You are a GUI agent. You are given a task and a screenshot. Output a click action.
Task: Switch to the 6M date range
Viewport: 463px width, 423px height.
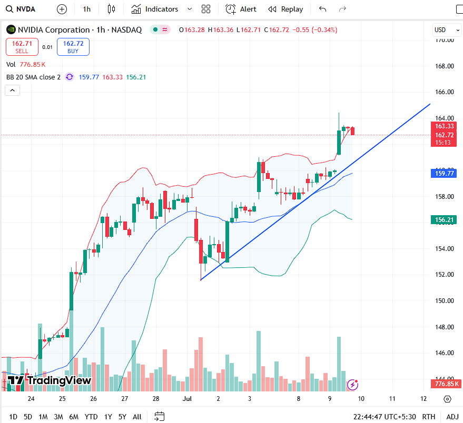click(x=74, y=417)
